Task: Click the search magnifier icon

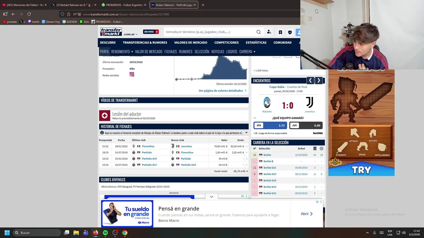Action: tap(258, 32)
